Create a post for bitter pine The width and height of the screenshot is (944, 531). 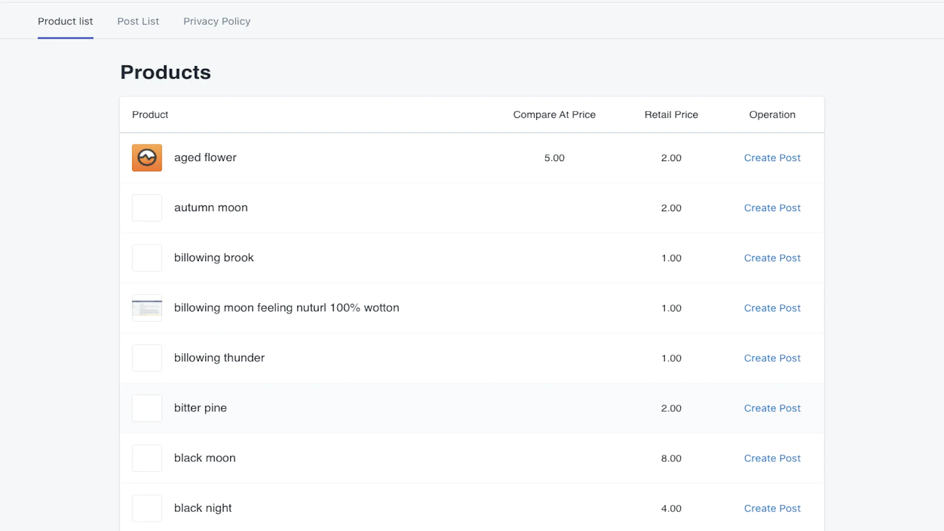click(x=772, y=408)
